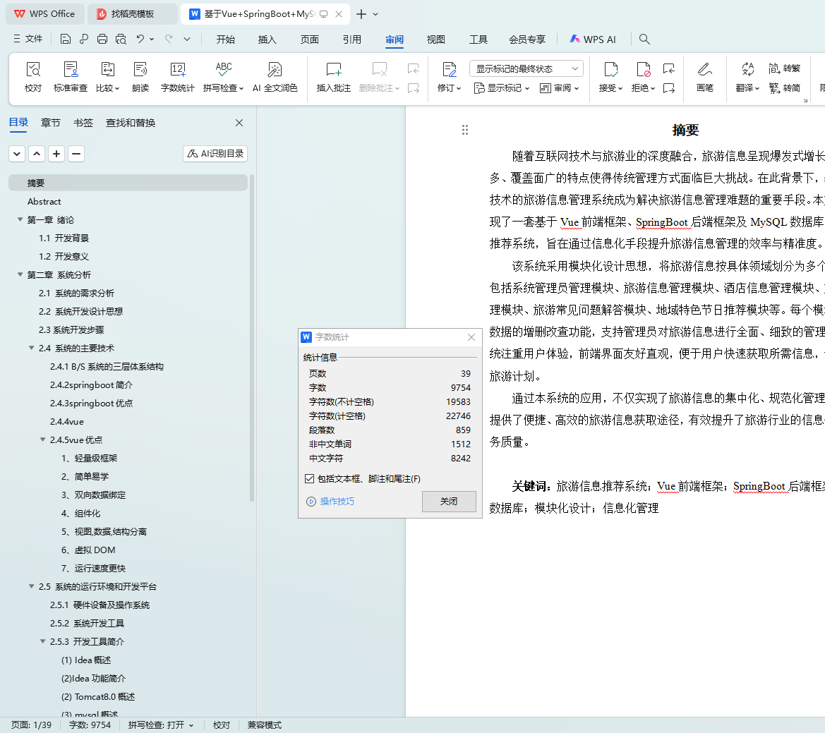Viewport: 825px width, 733px height.
Task: Click 兼容模式 in status bar
Action: point(264,725)
